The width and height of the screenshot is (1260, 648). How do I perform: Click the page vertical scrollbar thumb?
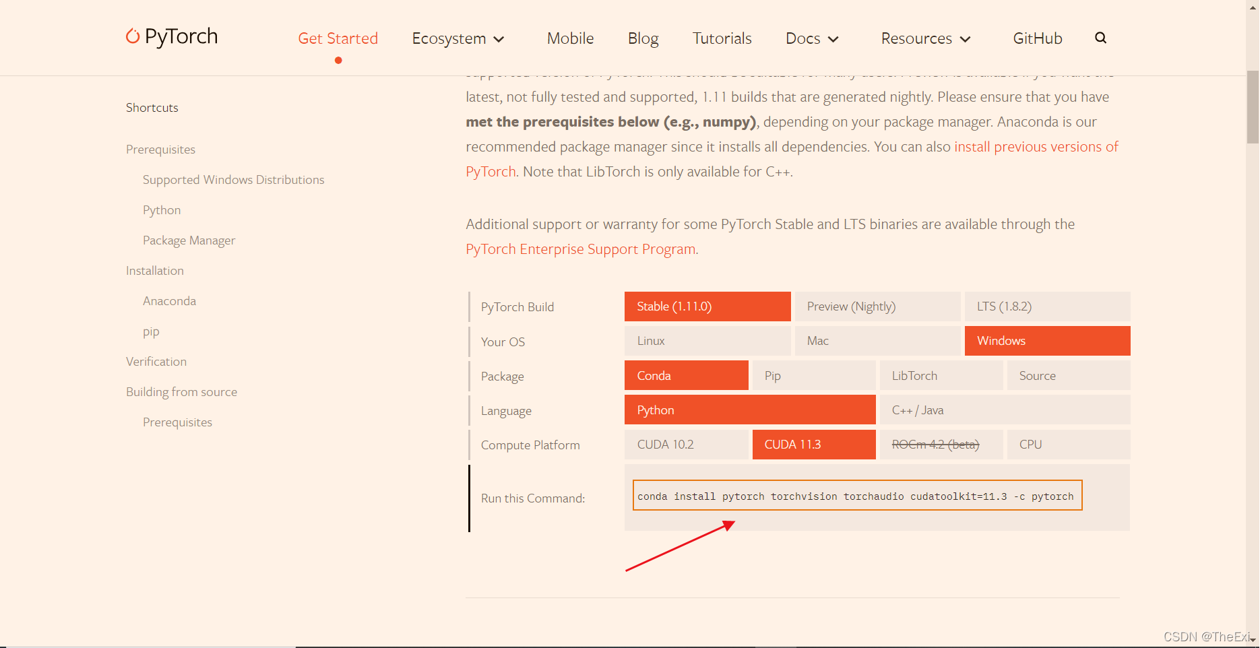click(1253, 106)
